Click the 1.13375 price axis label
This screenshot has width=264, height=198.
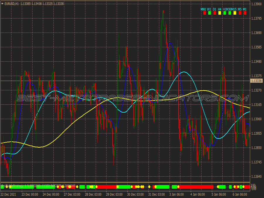[x=256, y=76]
